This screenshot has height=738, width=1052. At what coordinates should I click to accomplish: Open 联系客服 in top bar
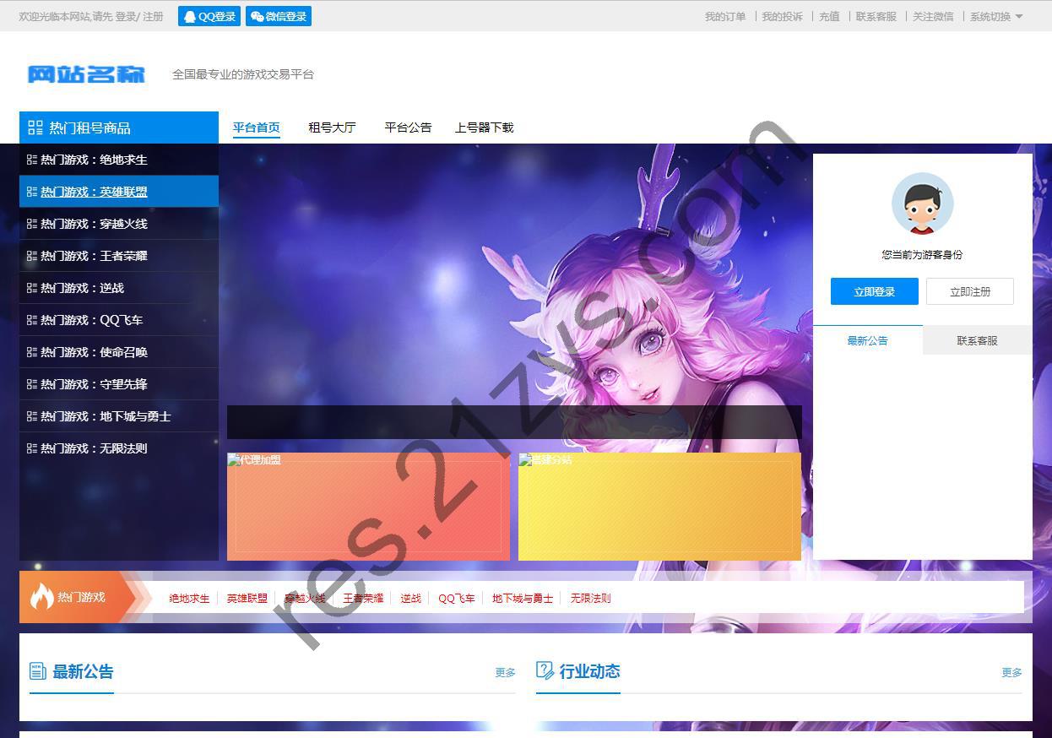tap(876, 16)
